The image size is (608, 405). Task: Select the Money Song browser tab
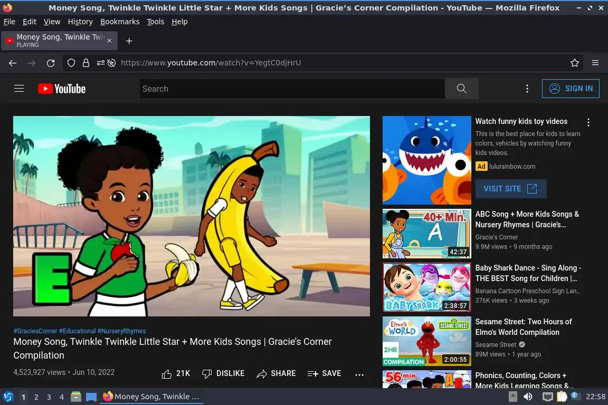(x=59, y=41)
